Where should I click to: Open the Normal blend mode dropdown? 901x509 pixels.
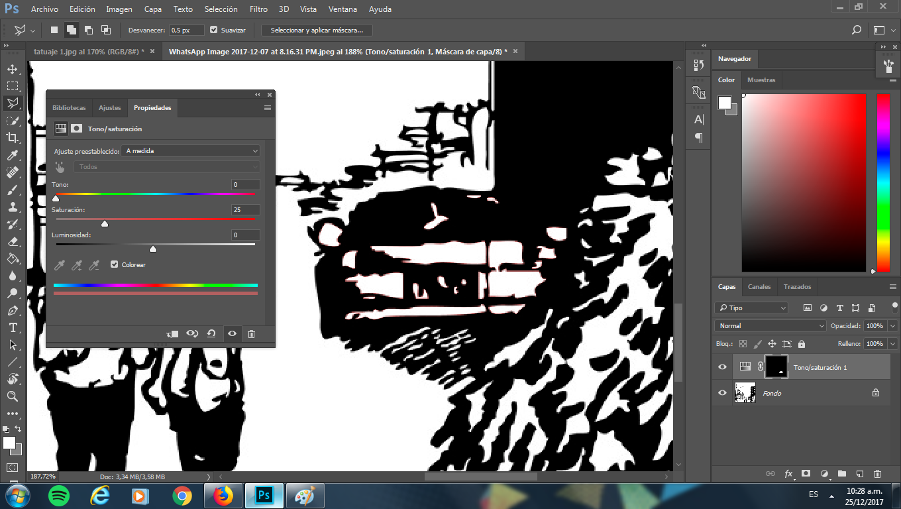pyautogui.click(x=770, y=326)
